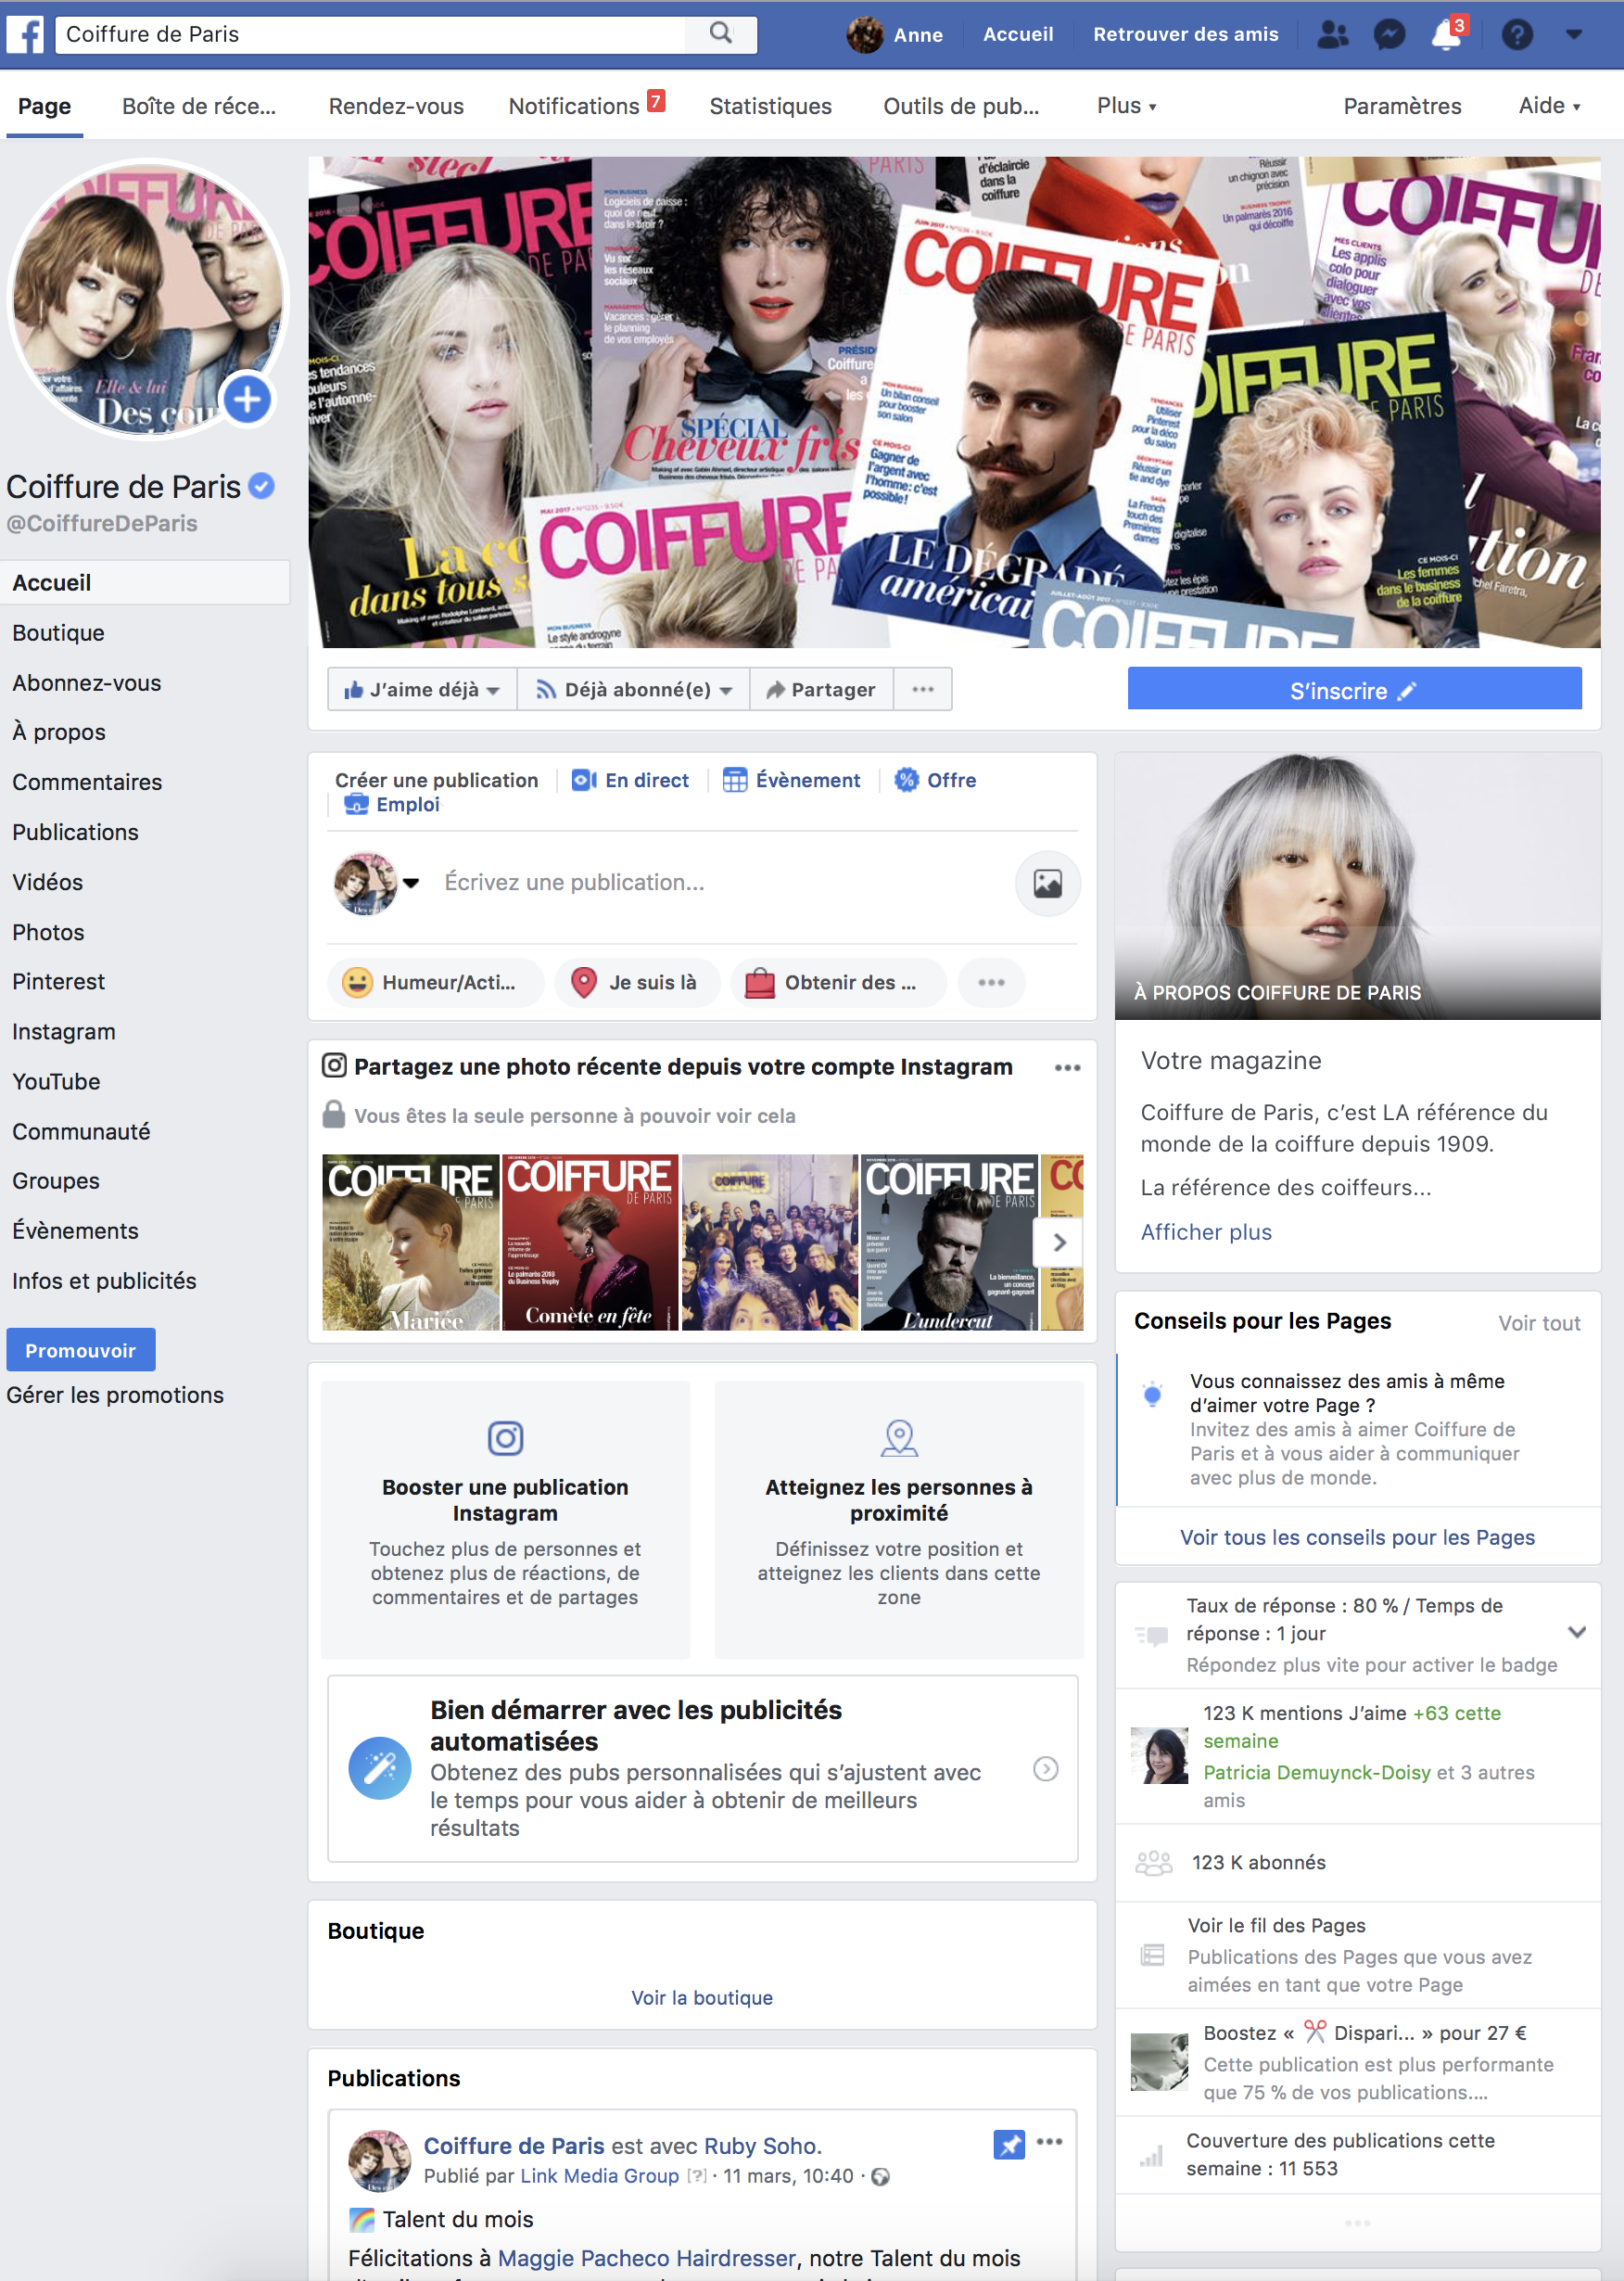1624x2281 pixels.
Task: Click Voir la boutique link
Action: tap(702, 1998)
